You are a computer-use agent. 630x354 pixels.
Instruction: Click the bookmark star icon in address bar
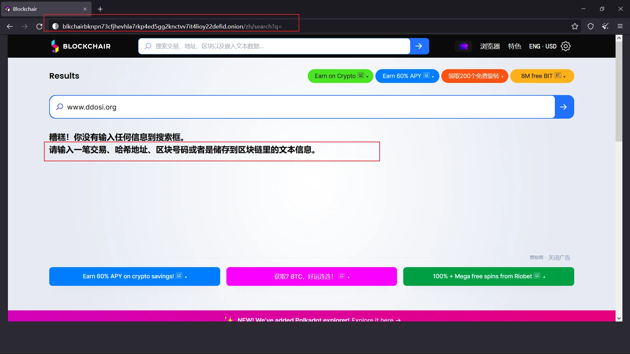pos(575,26)
